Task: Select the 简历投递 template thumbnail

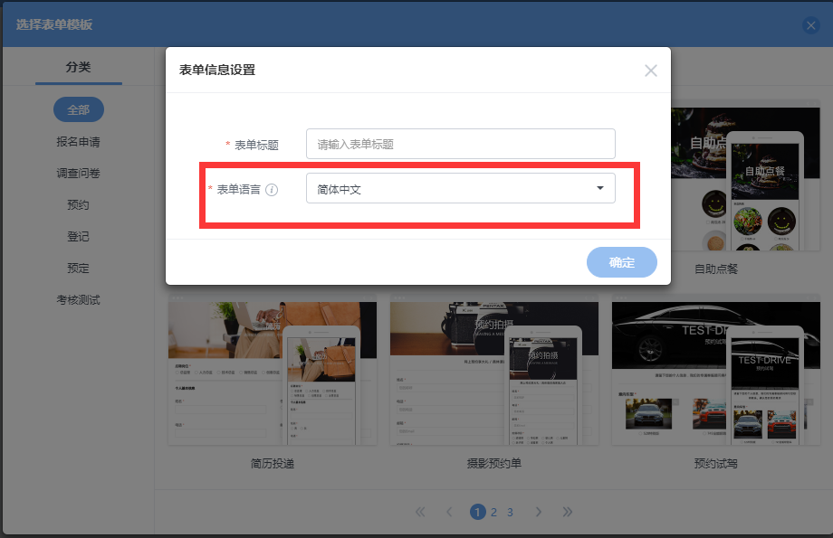Action: [x=272, y=373]
